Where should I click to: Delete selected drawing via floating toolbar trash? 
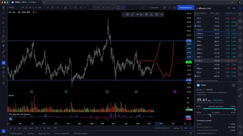click(x=156, y=14)
